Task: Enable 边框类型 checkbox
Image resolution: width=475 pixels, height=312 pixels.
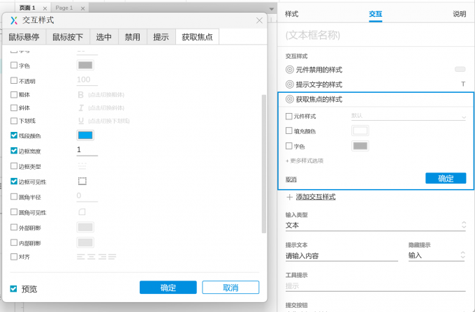Action: 14,166
